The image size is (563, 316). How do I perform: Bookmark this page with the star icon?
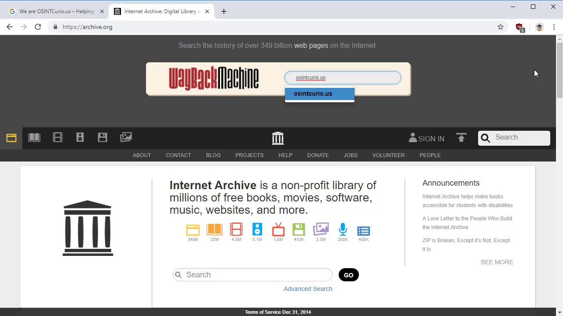(x=501, y=27)
